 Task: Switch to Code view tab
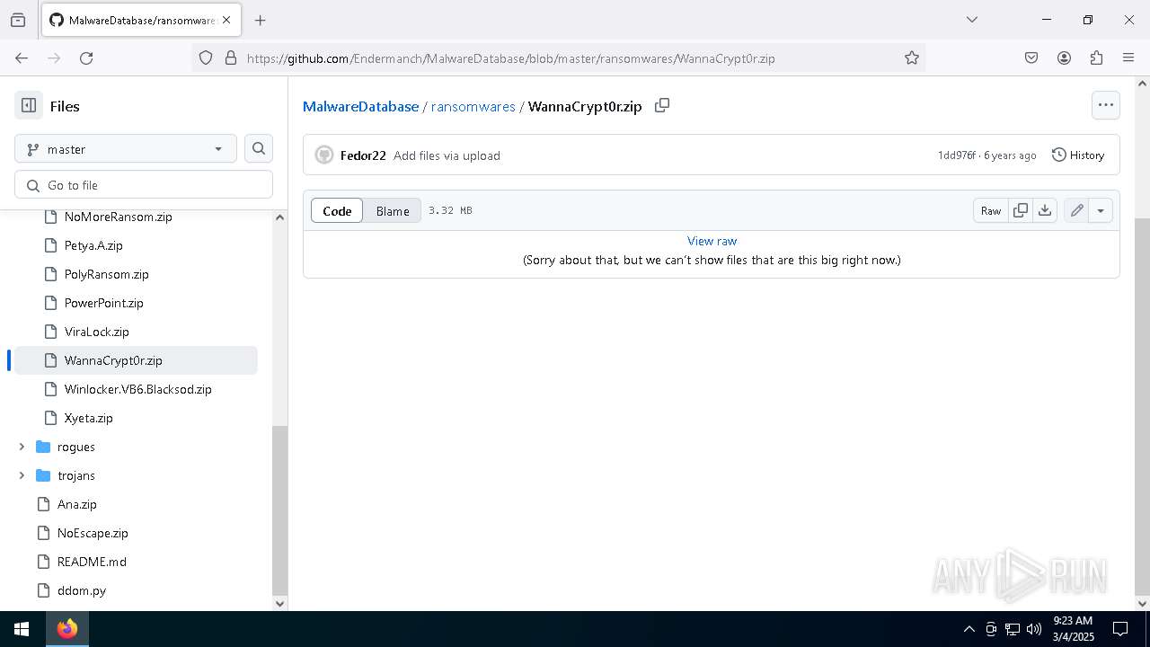[337, 210]
